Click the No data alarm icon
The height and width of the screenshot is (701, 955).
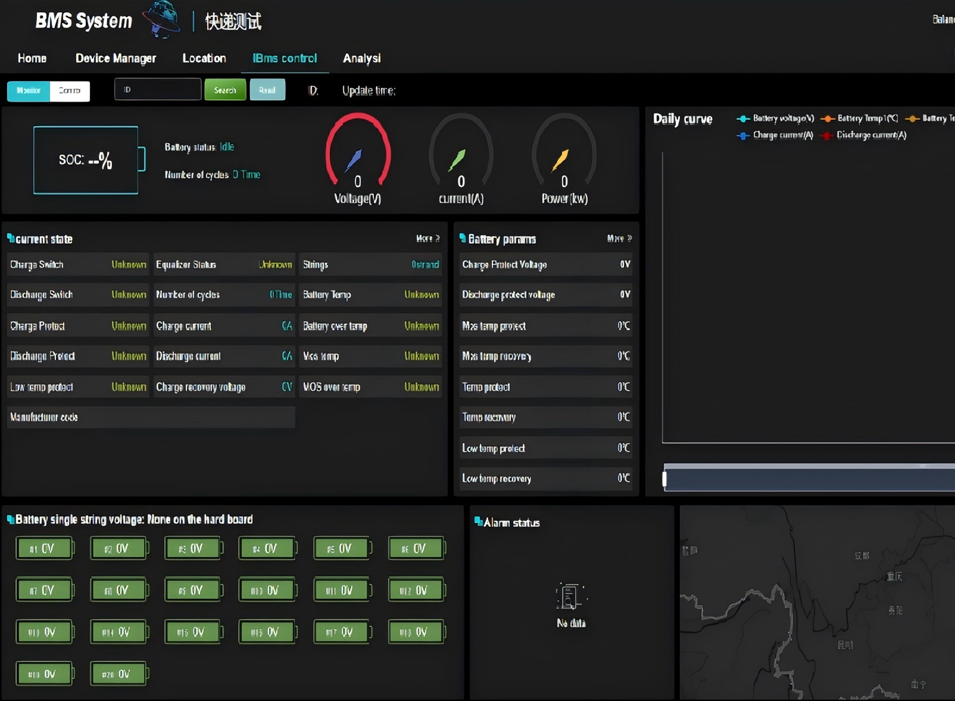pyautogui.click(x=570, y=597)
